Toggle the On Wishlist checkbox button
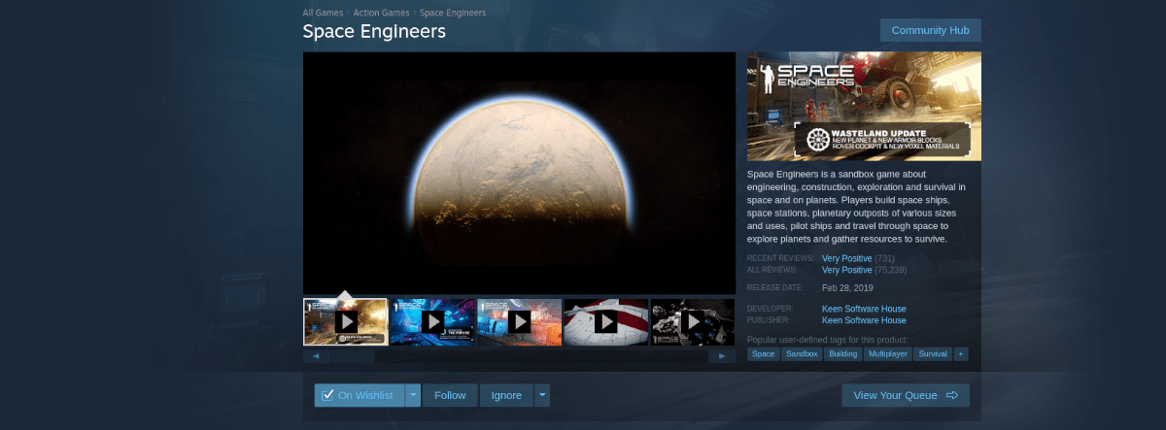Screen dimensions: 1166x430 (359, 395)
